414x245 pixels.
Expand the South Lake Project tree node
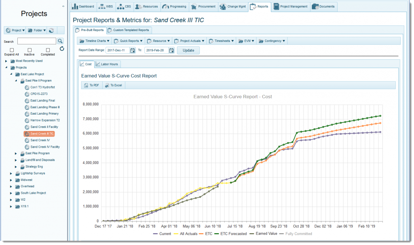[11, 193]
